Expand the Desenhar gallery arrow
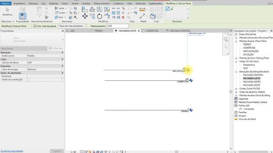This screenshot has width=273, height=153. [188, 18]
